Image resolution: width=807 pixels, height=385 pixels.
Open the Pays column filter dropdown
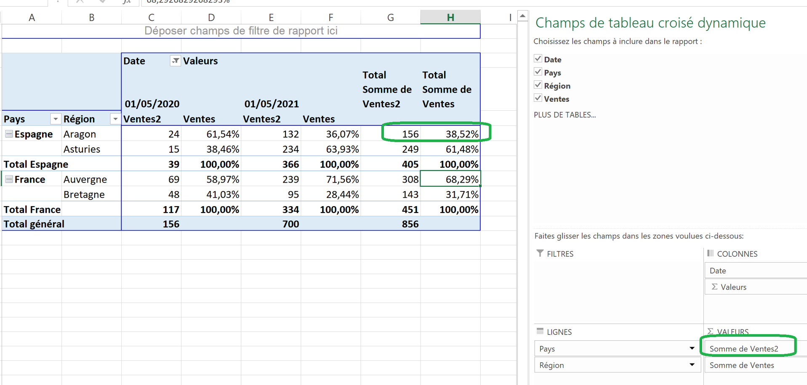coord(55,119)
